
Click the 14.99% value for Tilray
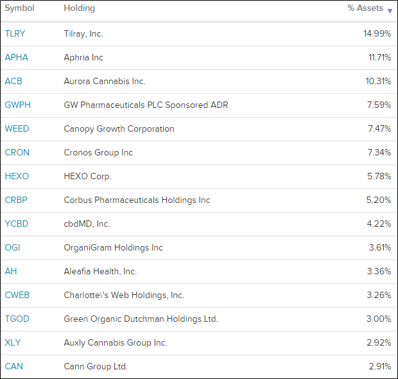tap(377, 33)
